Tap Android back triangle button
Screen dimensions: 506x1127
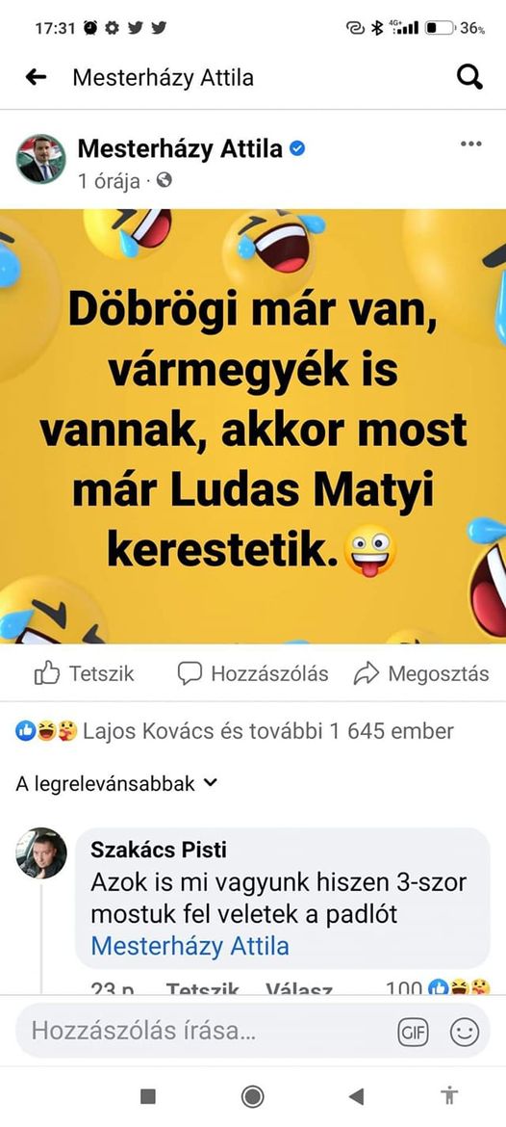(356, 1096)
